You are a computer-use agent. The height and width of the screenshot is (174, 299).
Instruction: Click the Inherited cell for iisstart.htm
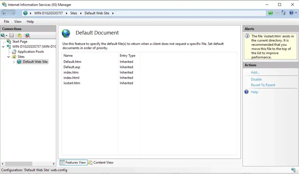126,83
